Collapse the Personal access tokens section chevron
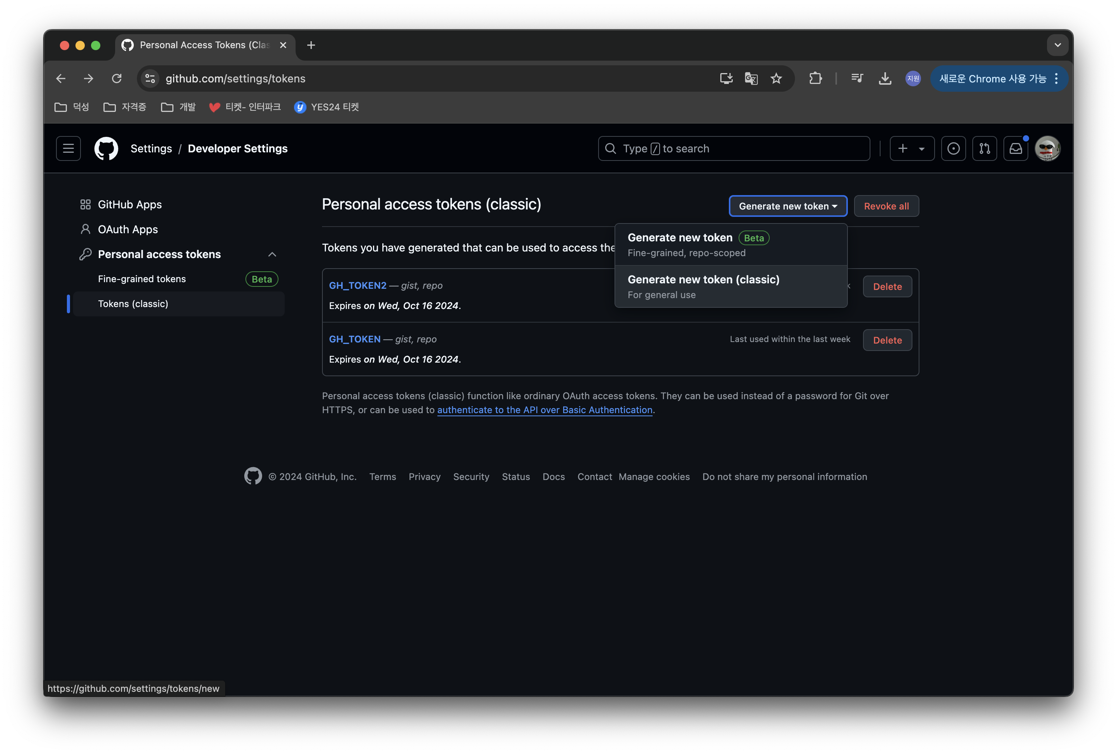 point(272,254)
